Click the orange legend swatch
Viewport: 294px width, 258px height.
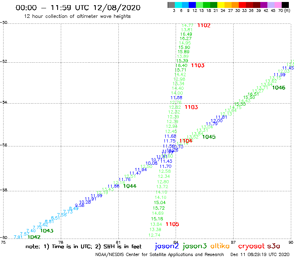click(235, 5)
